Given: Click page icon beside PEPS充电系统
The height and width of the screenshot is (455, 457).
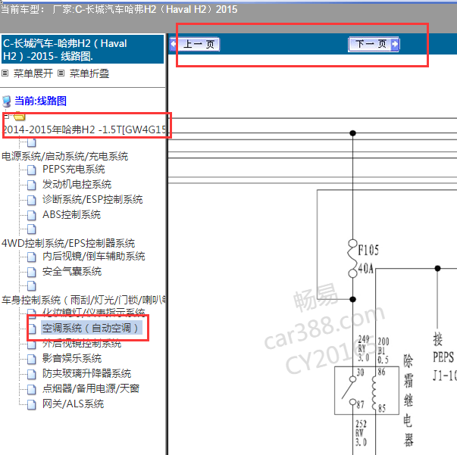Looking at the screenshot, I should coord(32,170).
